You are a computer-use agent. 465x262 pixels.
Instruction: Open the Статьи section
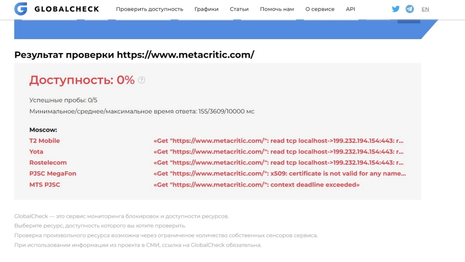tap(239, 9)
